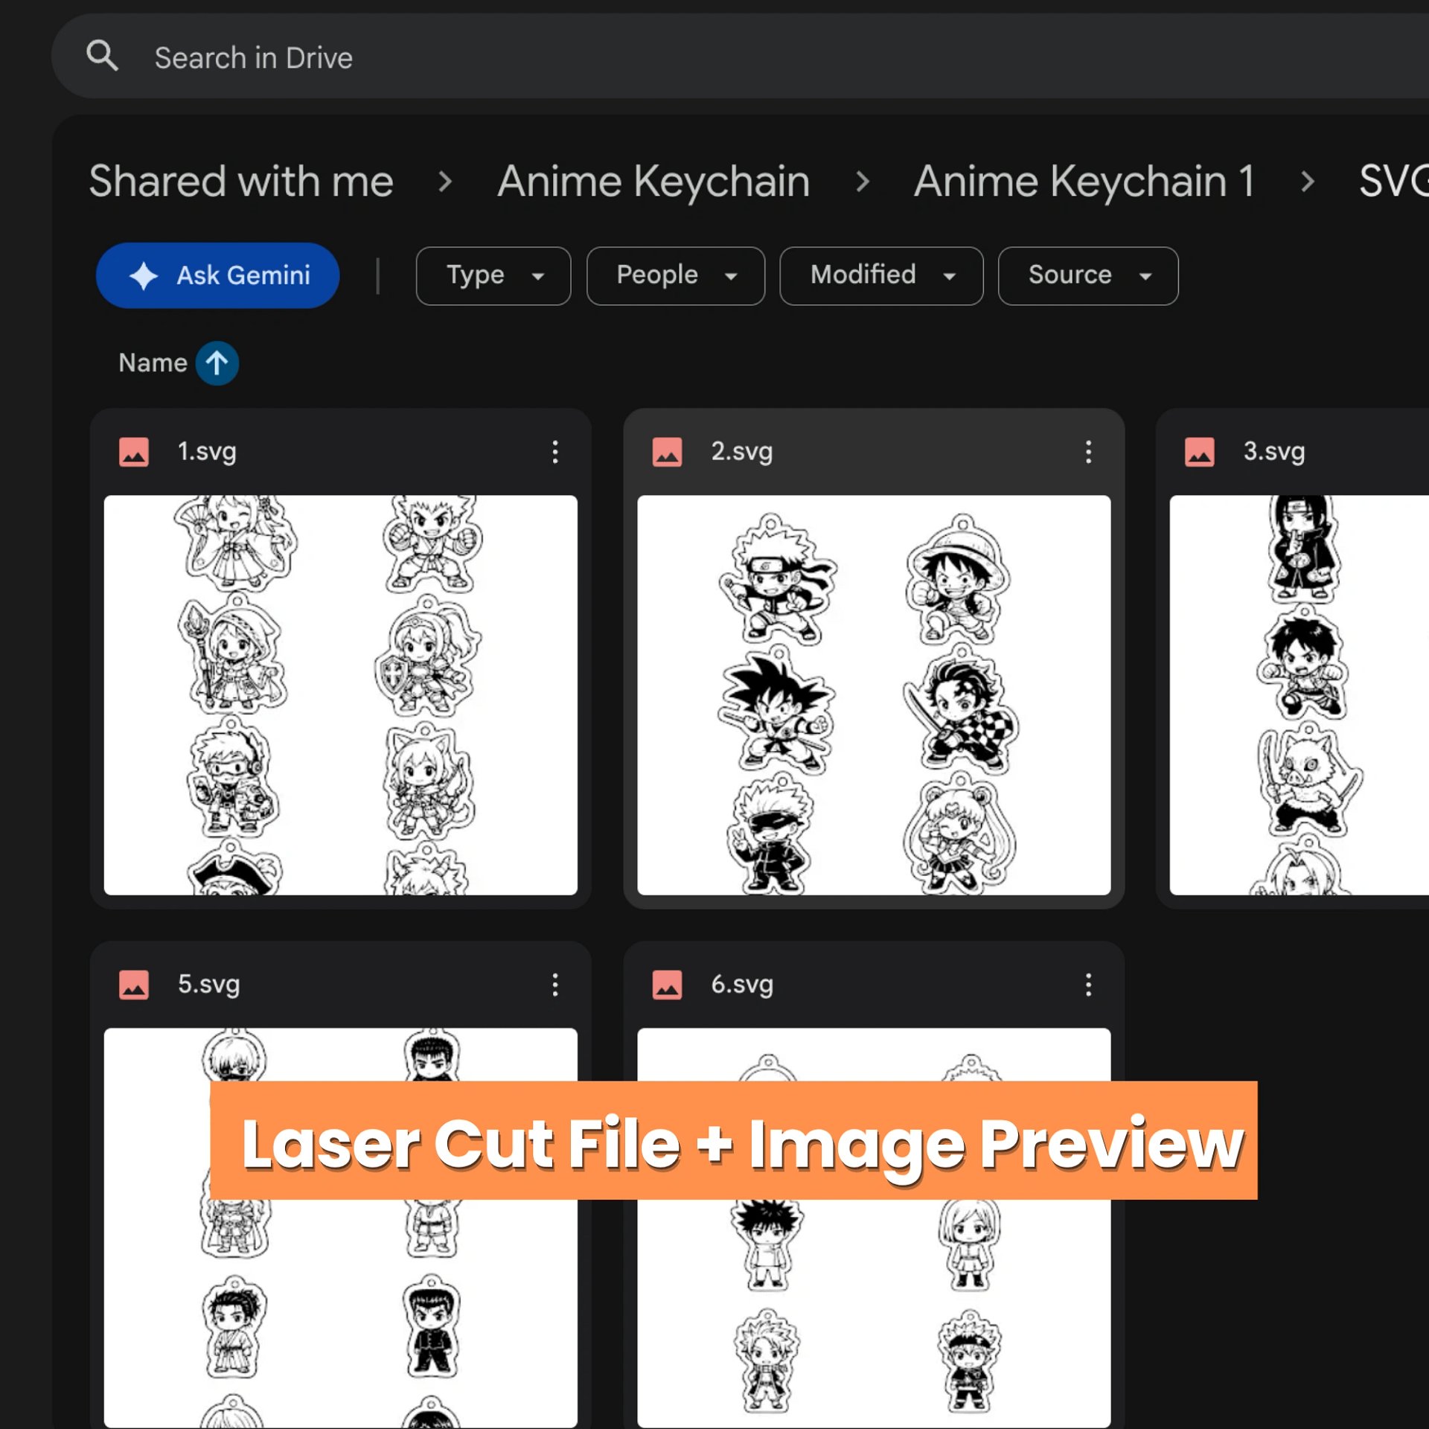
Task: Click the image file icon for 2.svg
Action: [667, 452]
